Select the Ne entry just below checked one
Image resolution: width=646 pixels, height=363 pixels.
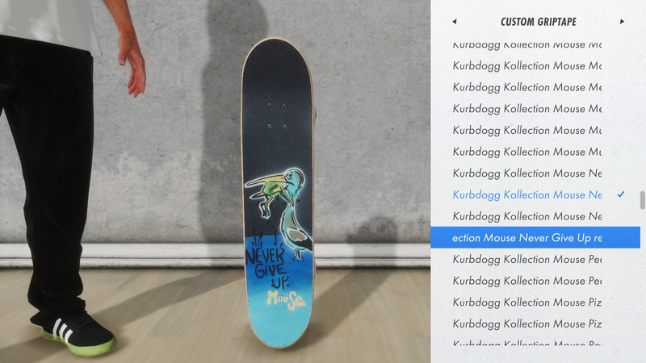[x=527, y=216]
